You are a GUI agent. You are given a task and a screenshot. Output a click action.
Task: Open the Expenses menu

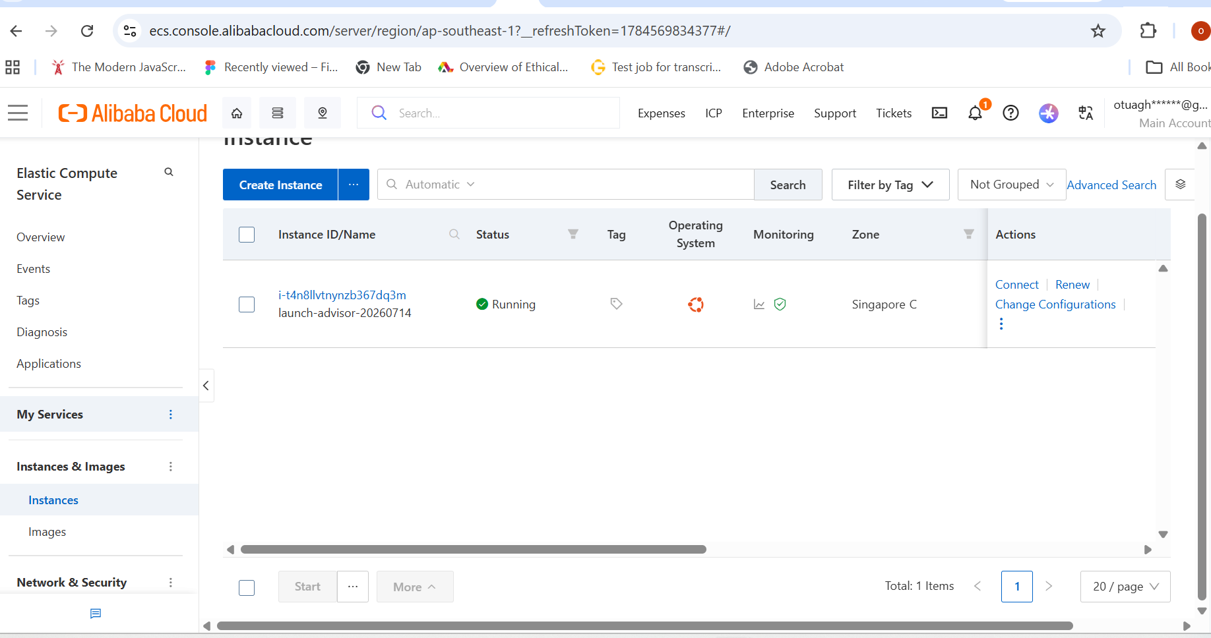point(662,113)
